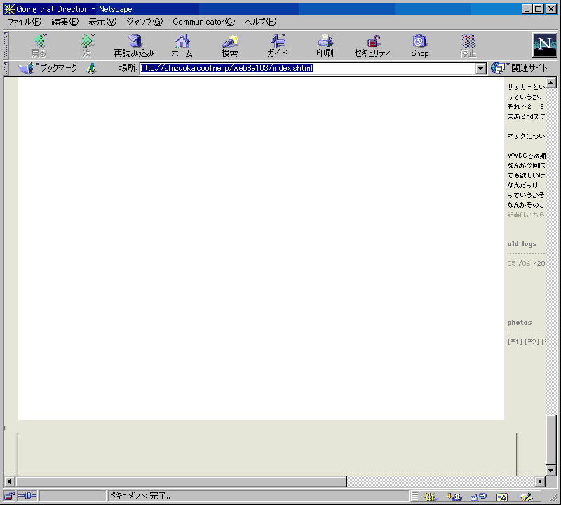Click the online/offline connection icon
561x505 pixels.
(x=27, y=496)
